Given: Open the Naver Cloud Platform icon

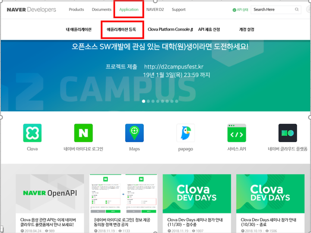Looking at the screenshot, I should click(288, 133).
